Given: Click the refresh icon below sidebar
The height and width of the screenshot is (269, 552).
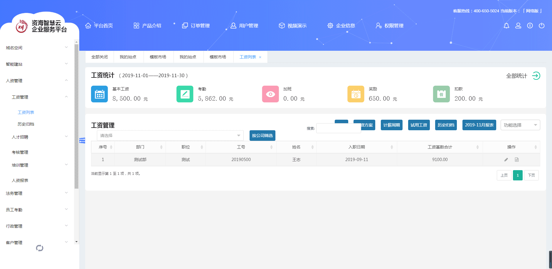Looking at the screenshot, I should tap(40, 248).
